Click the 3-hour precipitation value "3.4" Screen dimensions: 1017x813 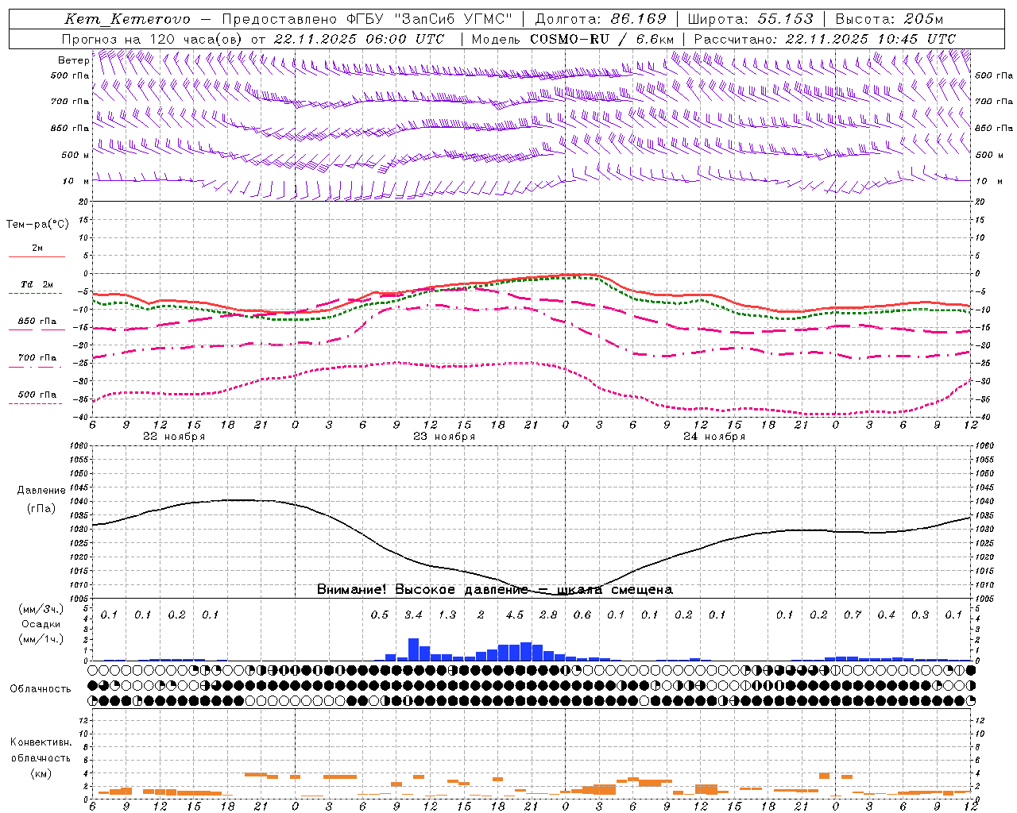pyautogui.click(x=413, y=615)
